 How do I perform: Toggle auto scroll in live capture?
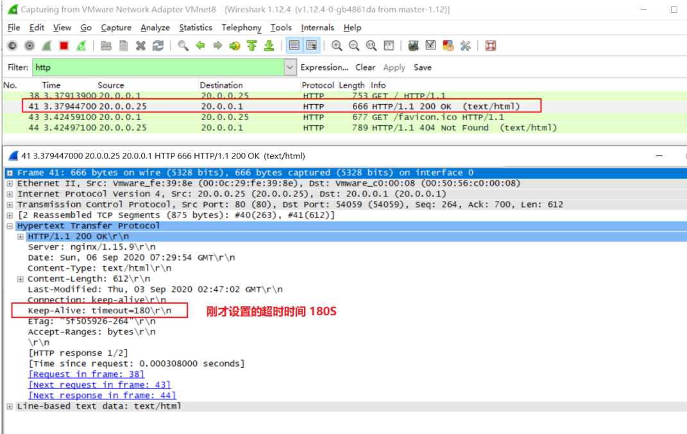[x=312, y=46]
